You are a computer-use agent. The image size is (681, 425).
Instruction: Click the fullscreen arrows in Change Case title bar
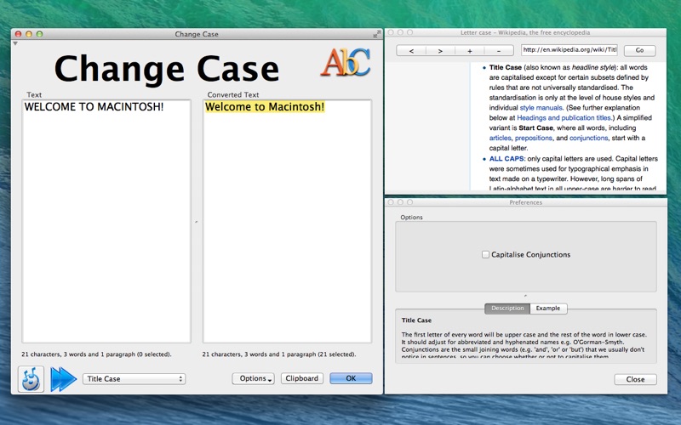point(376,34)
